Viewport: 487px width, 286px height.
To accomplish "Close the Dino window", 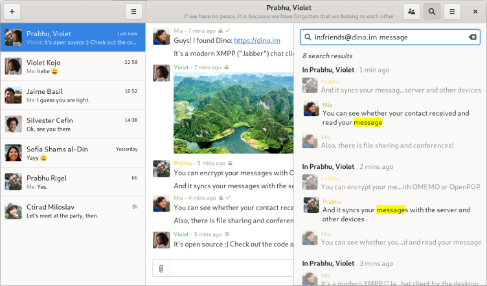I will pyautogui.click(x=474, y=12).
